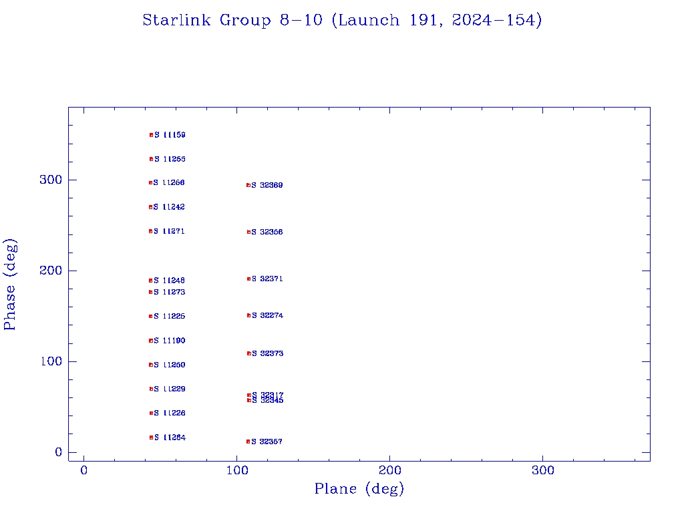
Task: Select the S 11229 satellite label
Action: [x=169, y=389]
